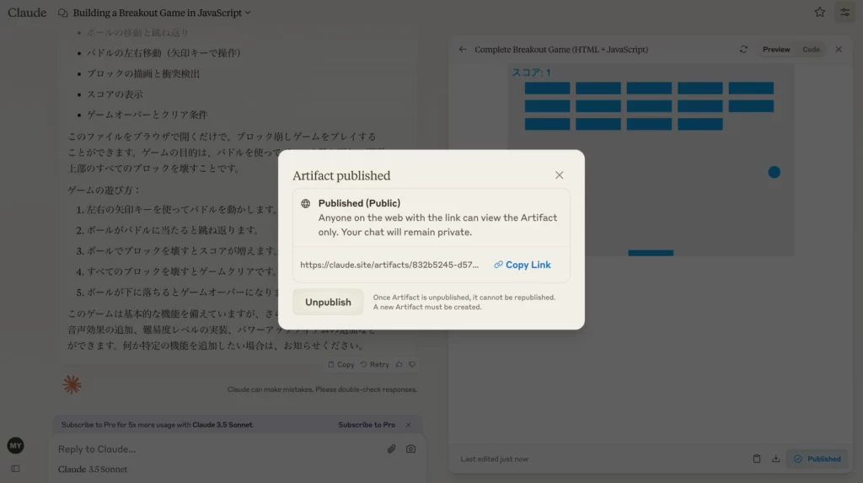Copy artifact contents with clipboard icon
The image size is (863, 483).
[757, 459]
